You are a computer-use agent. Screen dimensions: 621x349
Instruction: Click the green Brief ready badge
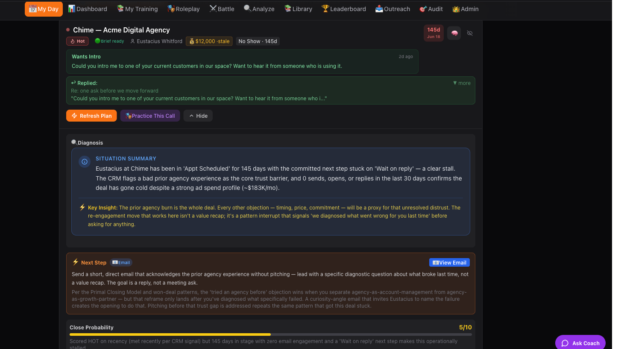pyautogui.click(x=109, y=41)
